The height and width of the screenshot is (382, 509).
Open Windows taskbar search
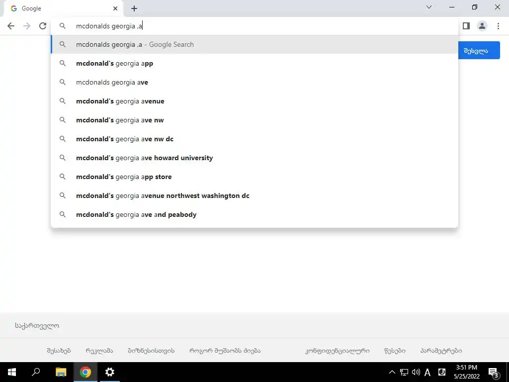click(x=36, y=372)
